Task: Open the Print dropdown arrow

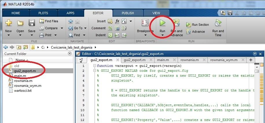Action: pos(56,35)
